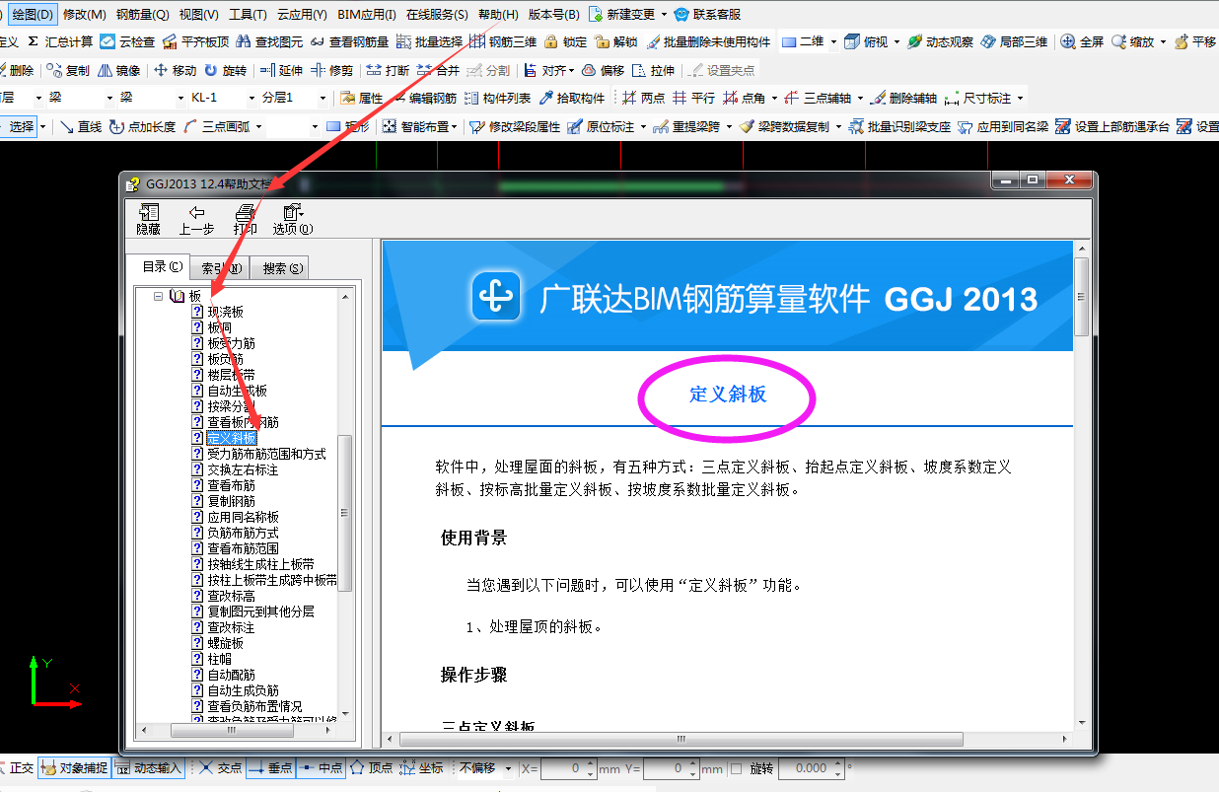Click the 锁定 lock tool

coord(566,41)
